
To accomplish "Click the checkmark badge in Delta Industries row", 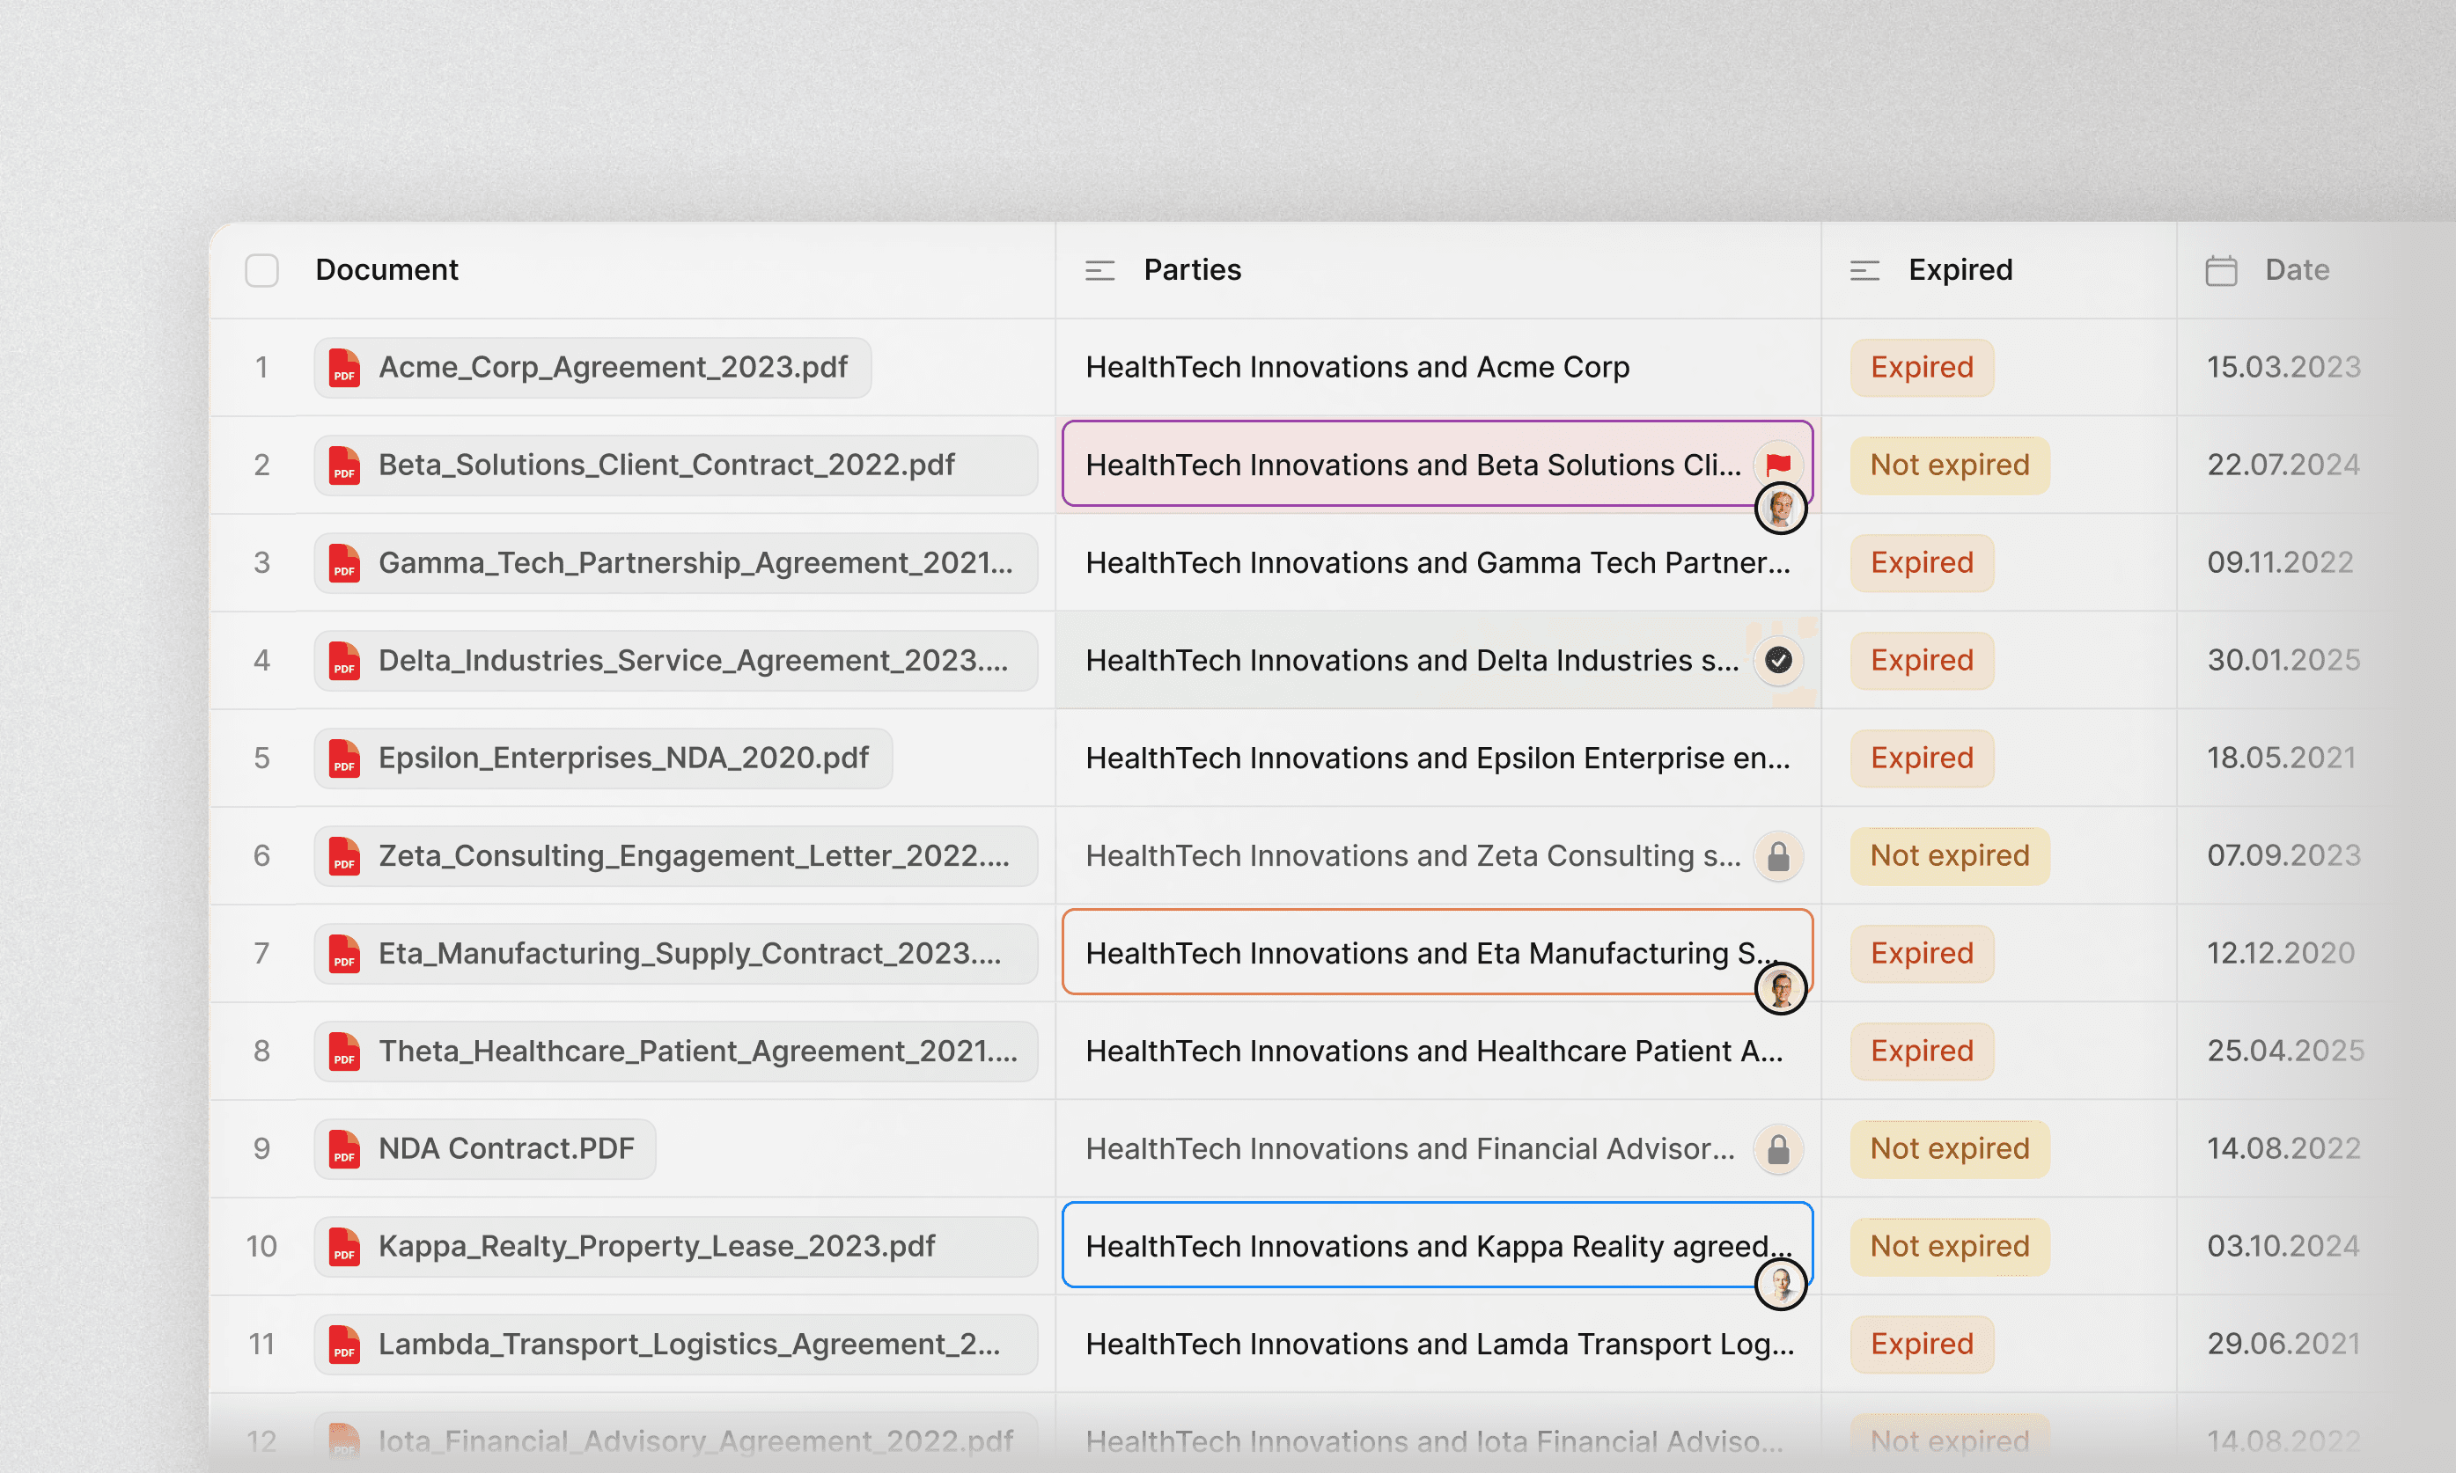I will 1778,660.
